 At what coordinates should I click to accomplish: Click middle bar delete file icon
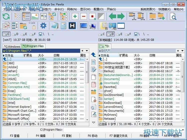[93, 99]
